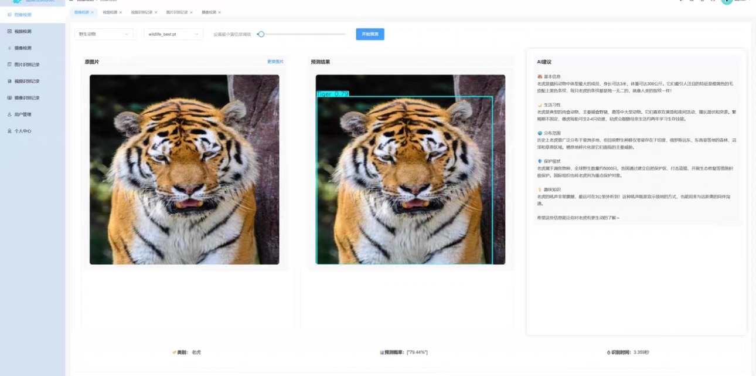
Task: Open 摄像识别记录 sidebar entry
Action: tap(9, 98)
